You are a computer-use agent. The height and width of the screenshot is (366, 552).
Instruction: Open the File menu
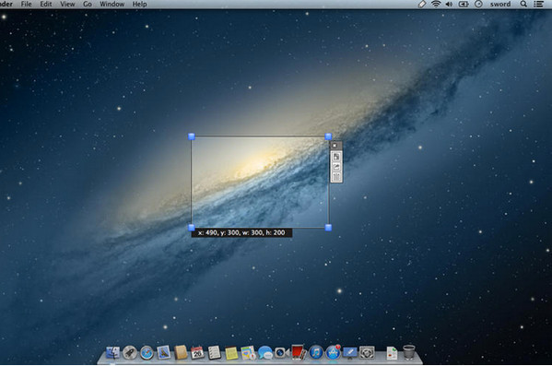[x=26, y=5]
